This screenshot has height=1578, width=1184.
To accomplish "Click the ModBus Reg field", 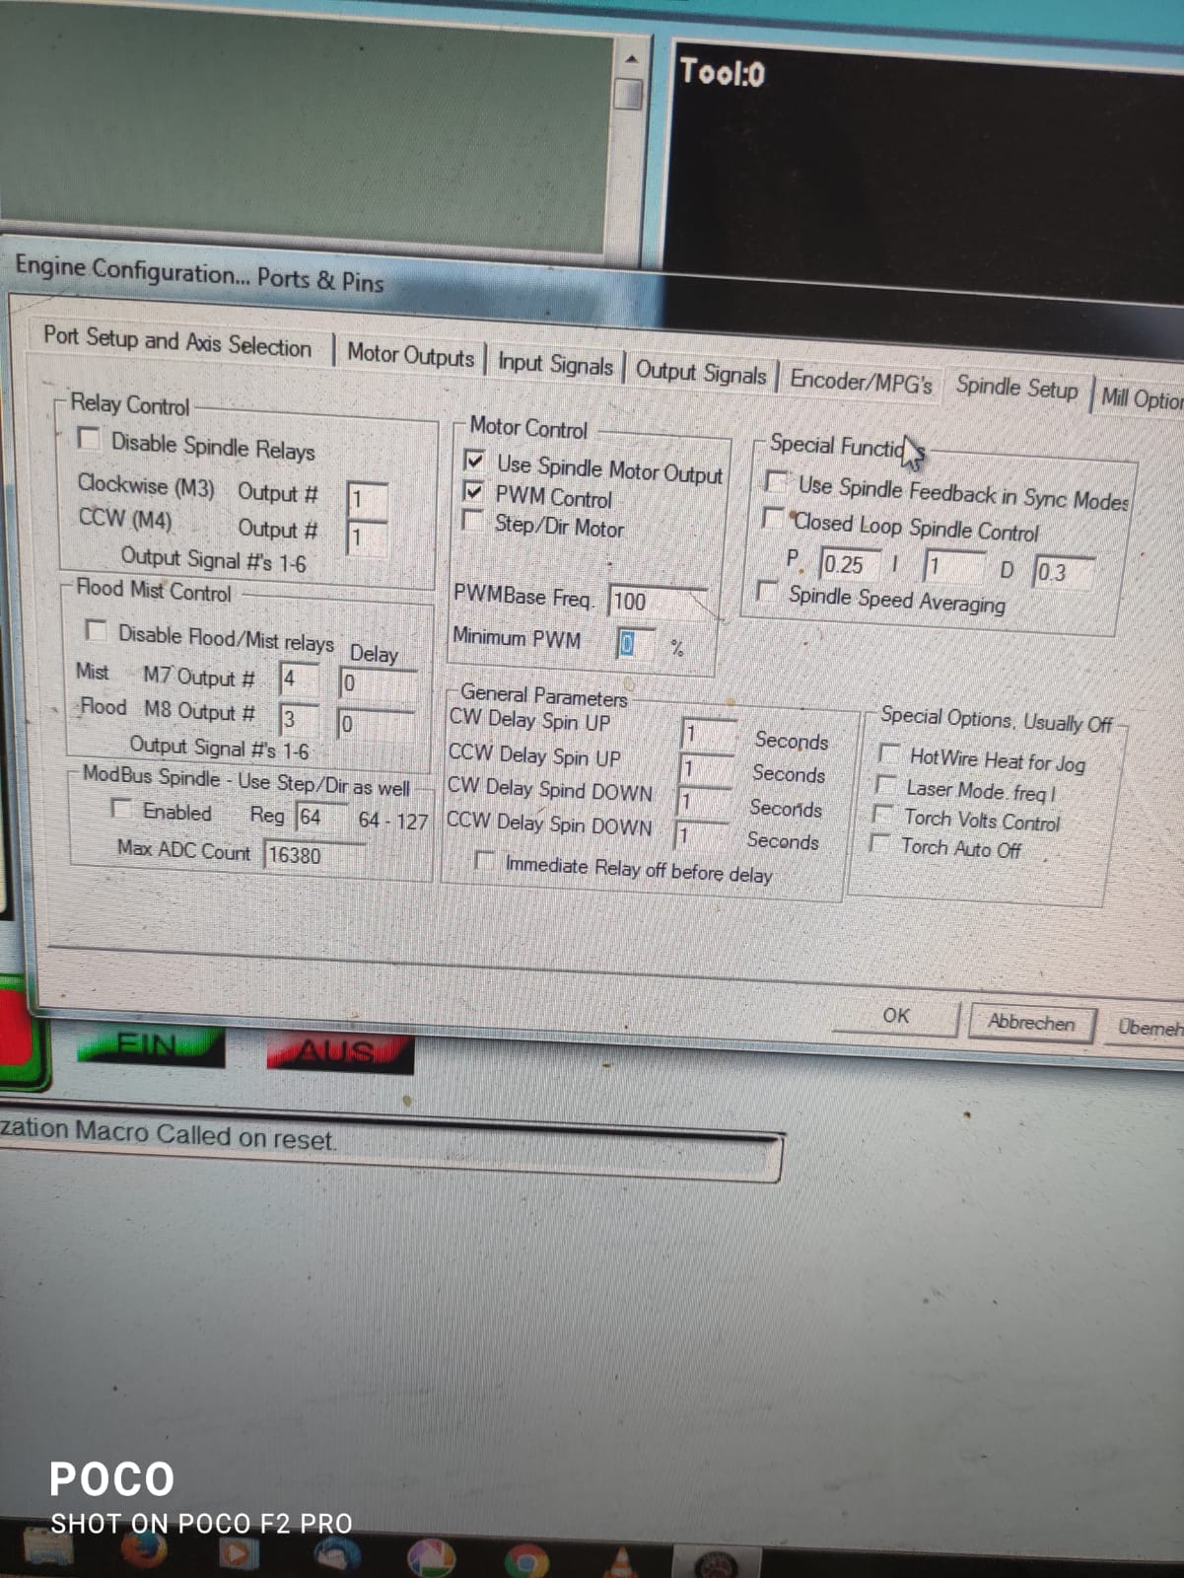I will coord(321,818).
